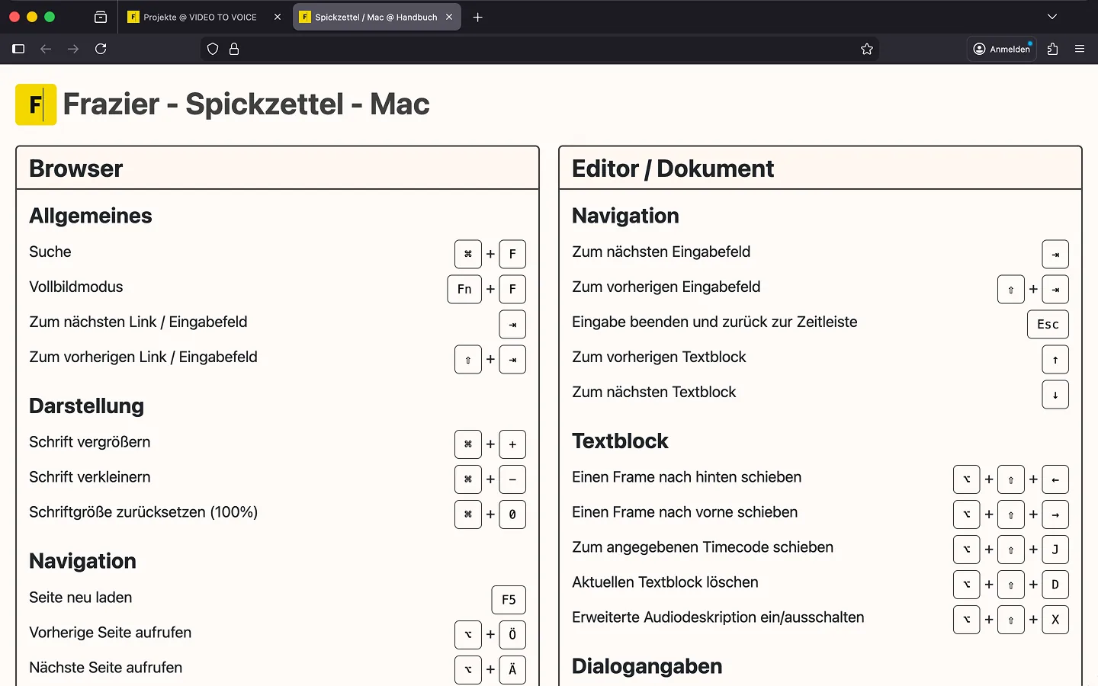This screenshot has width=1098, height=686.
Task: Close the Spickzettel / Mac tab
Action: (x=449, y=17)
